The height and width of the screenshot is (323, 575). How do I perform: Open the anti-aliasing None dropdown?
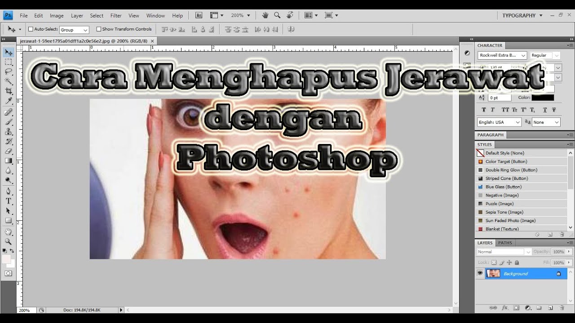tap(546, 122)
